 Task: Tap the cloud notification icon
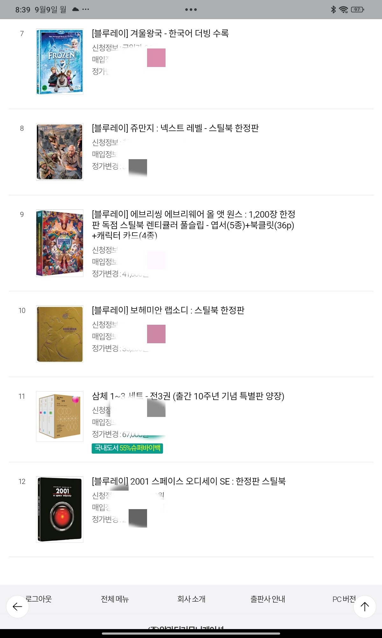75,10
